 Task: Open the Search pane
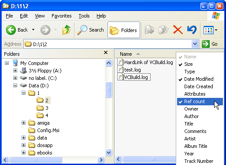point(90,30)
